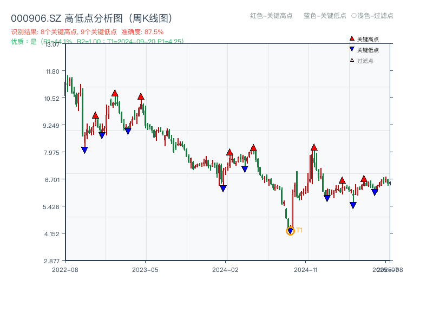433x325 pixels.
Task: Click the 000906.SZ chart title
Action: click(91, 18)
